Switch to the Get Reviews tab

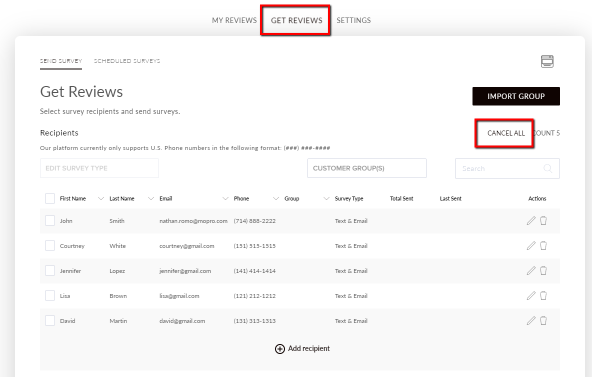click(x=297, y=20)
